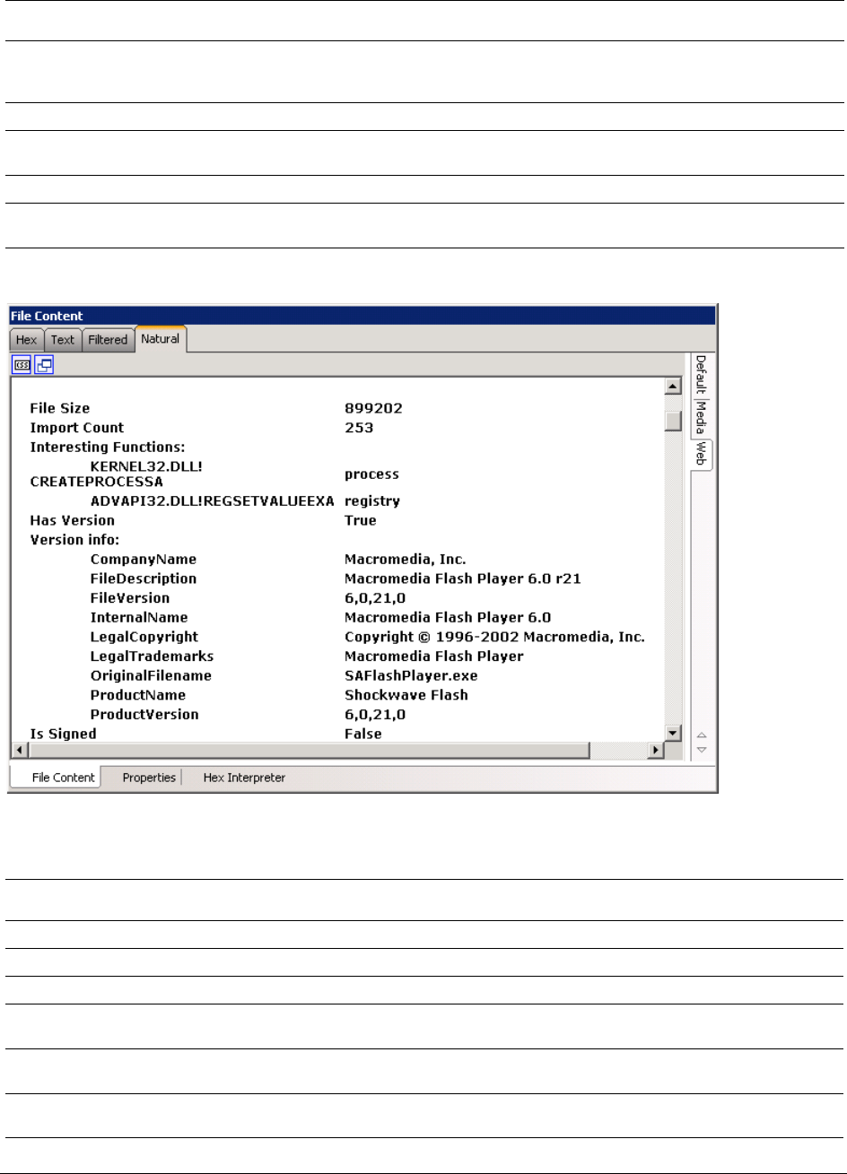Screen dimensions: 847x1174
Task: Click the LegalCopyright value text
Action: [x=495, y=637]
